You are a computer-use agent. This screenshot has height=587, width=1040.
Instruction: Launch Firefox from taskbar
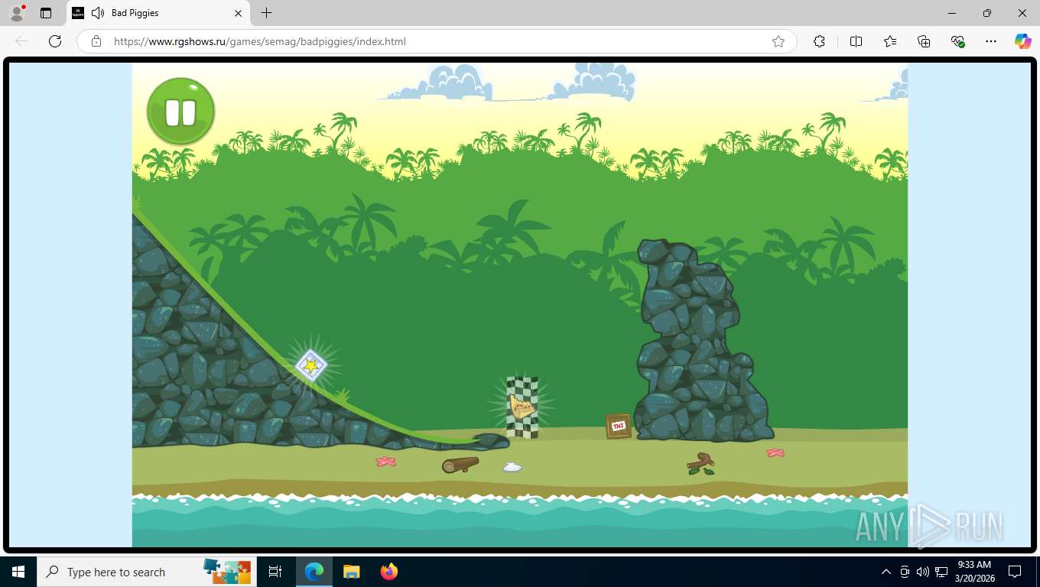tap(389, 572)
